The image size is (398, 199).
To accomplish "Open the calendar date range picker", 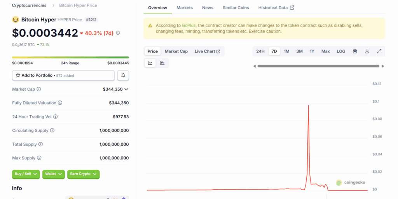I will pos(355,51).
